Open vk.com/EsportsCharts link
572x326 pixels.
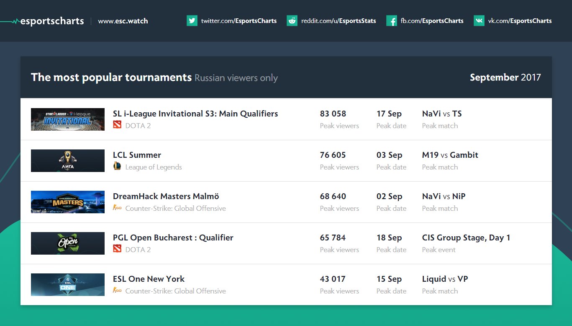tap(520, 21)
